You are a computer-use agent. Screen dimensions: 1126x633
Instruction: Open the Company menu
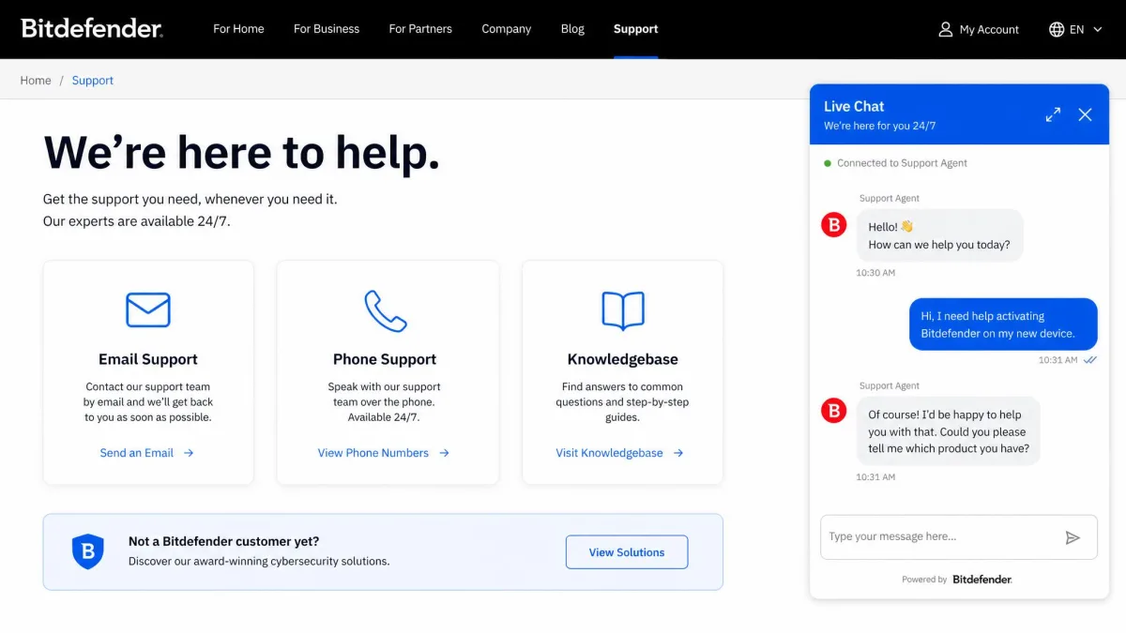coord(507,29)
